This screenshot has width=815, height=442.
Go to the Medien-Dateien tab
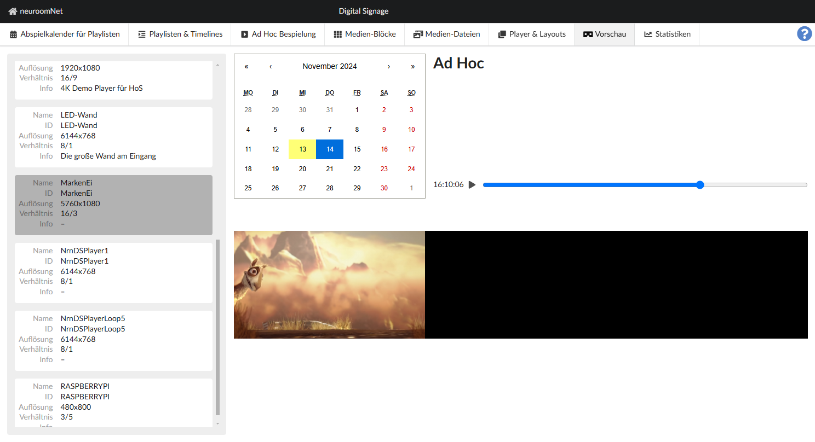(446, 34)
